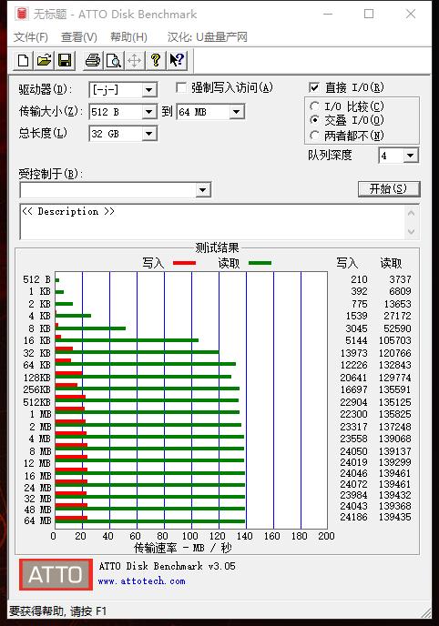The height and width of the screenshot is (626, 439).
Task: Click the New document toolbar icon
Action: (x=24, y=60)
